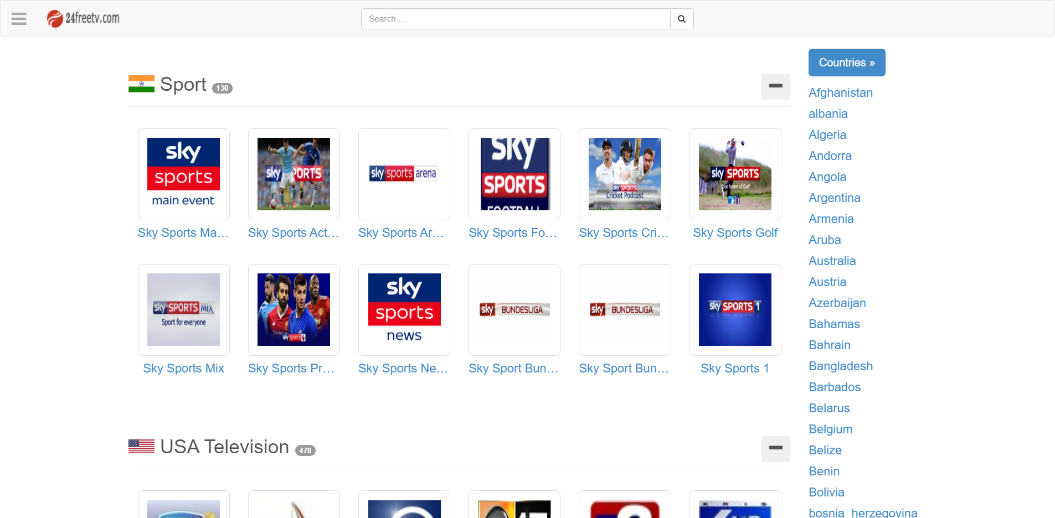Click the Afghanistan country link
This screenshot has width=1055, height=518.
840,92
